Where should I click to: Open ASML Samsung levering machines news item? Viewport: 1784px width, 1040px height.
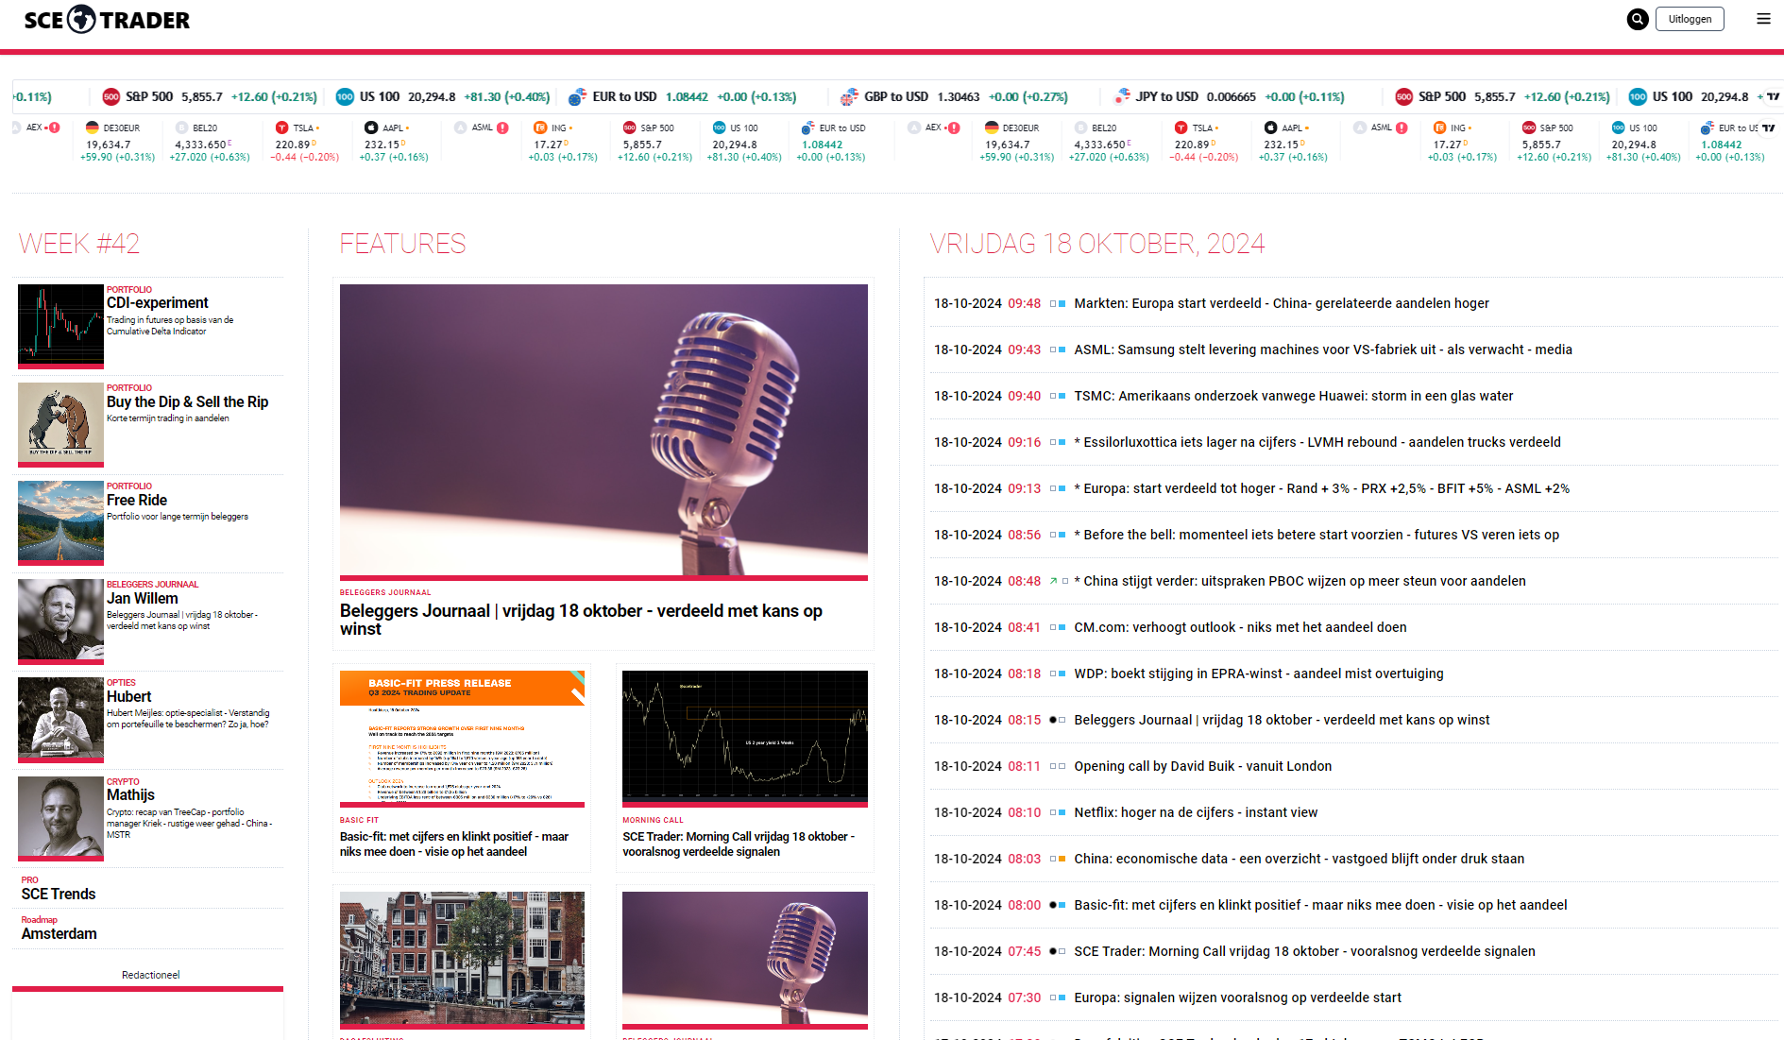[1323, 350]
